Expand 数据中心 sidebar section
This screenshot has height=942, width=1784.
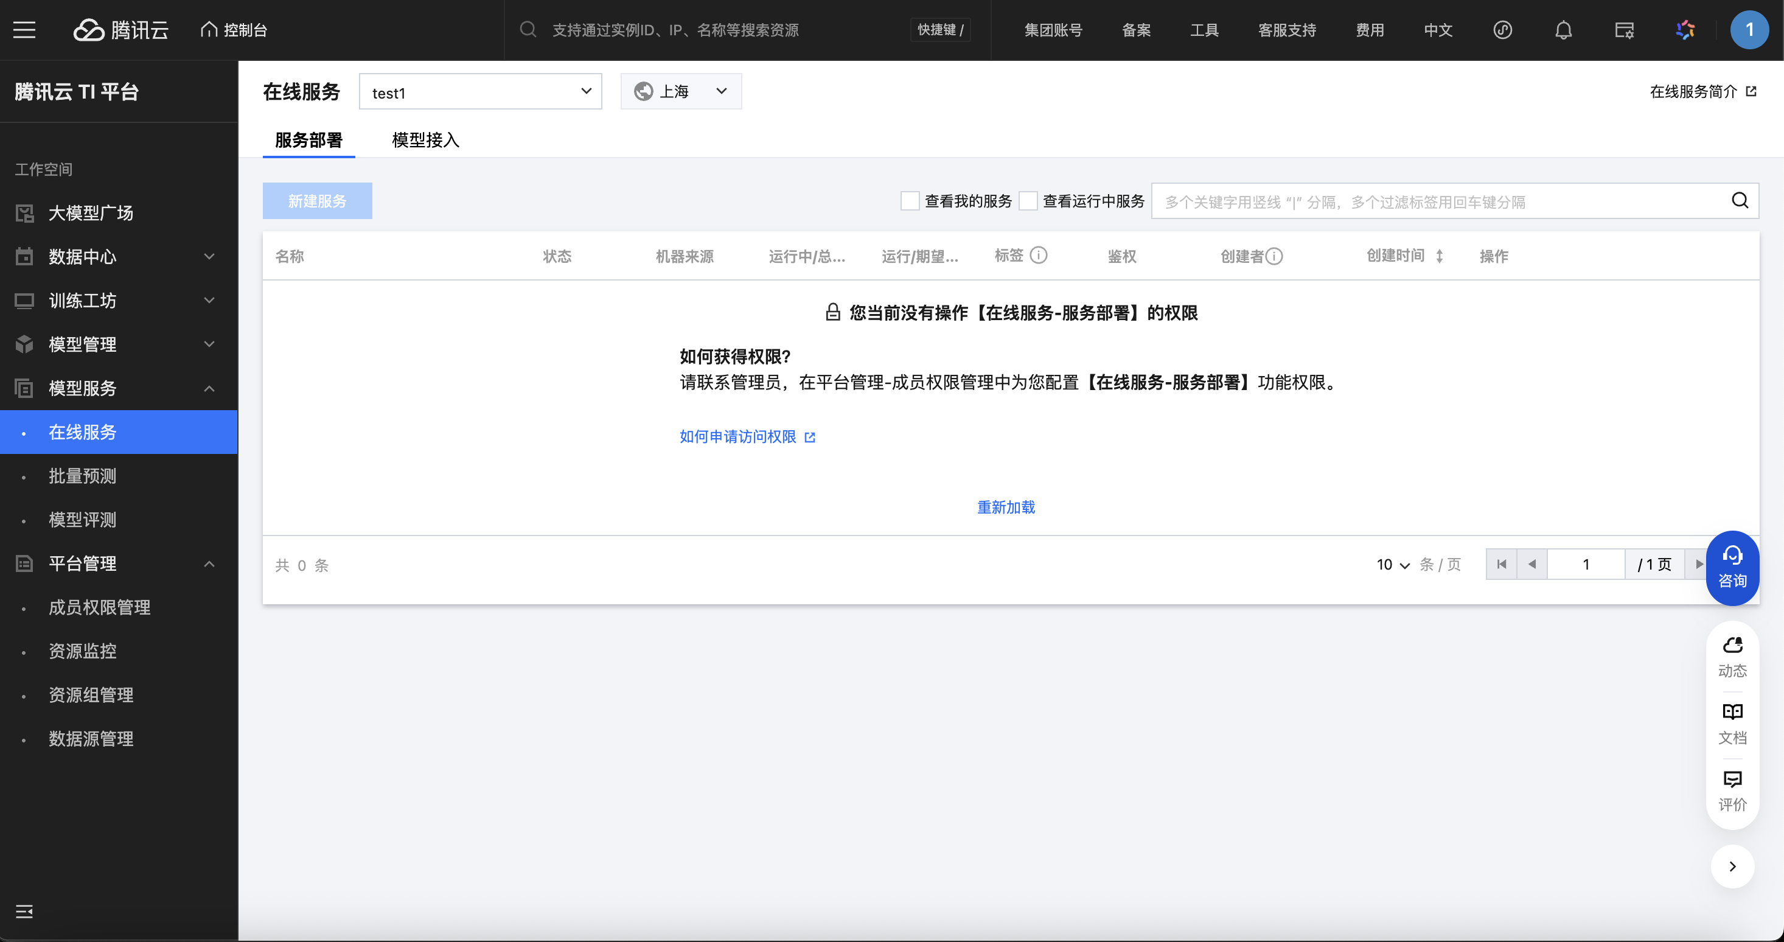pos(117,256)
